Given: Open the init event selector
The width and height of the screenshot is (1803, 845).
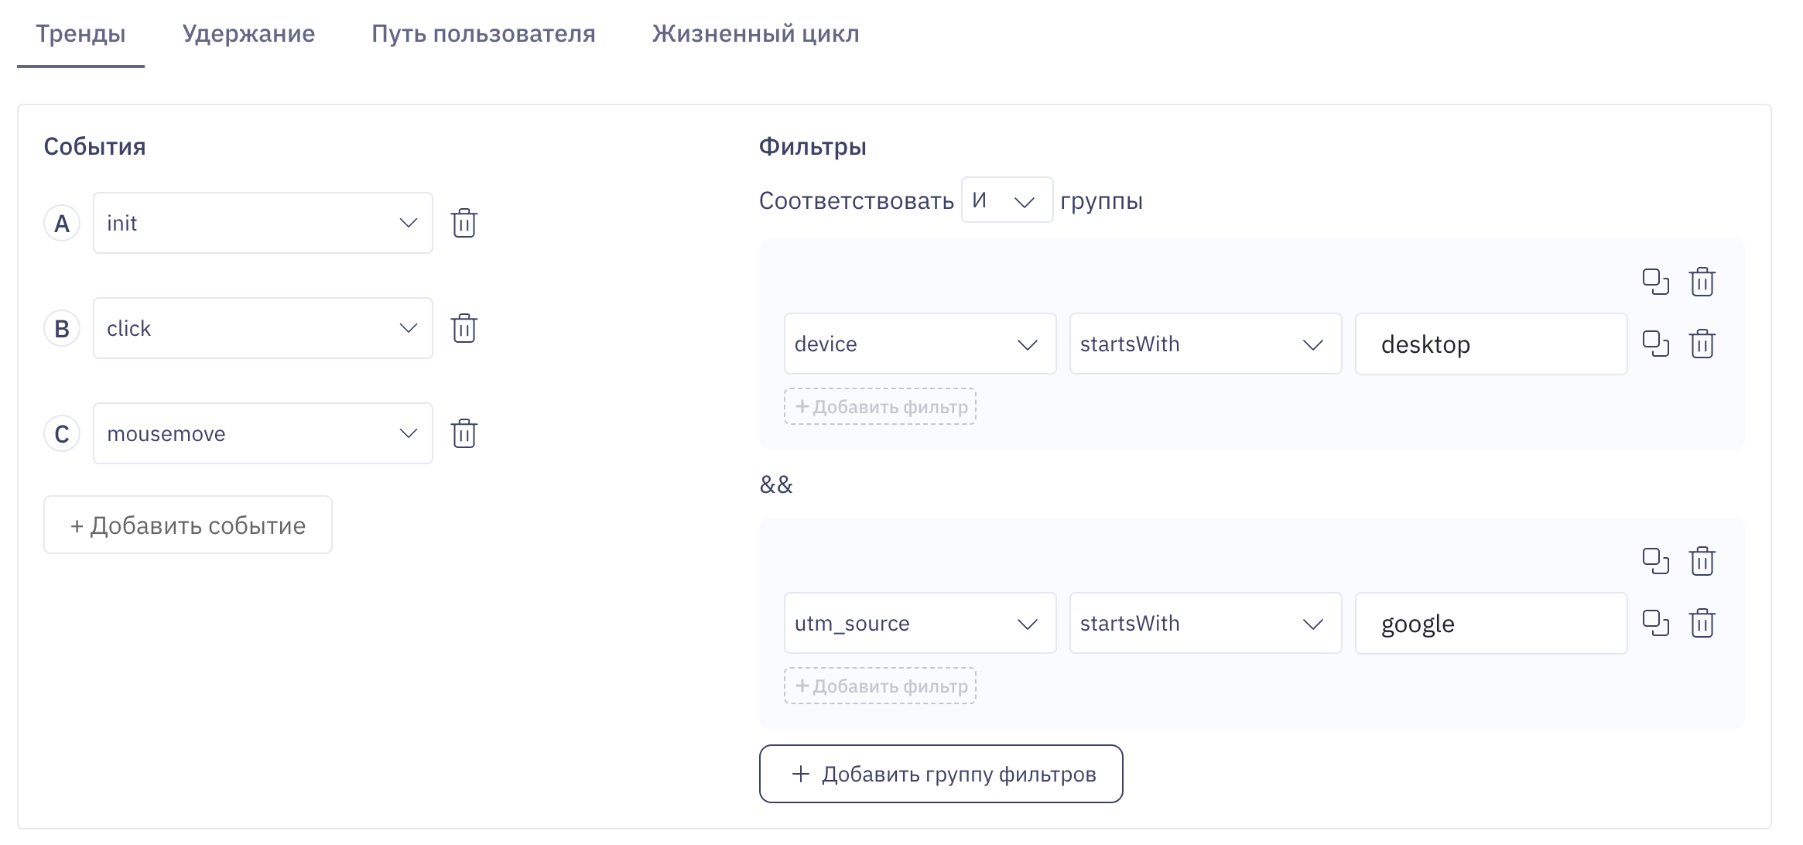Looking at the screenshot, I should pyautogui.click(x=262, y=223).
